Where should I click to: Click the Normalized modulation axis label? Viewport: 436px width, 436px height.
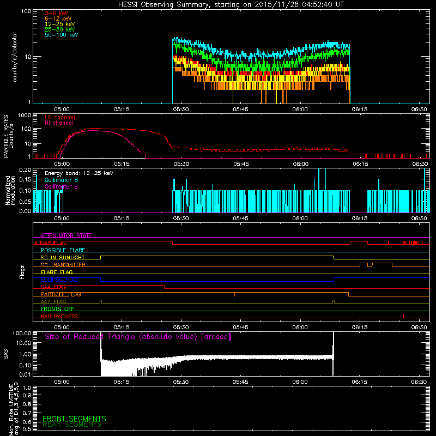click(x=10, y=190)
